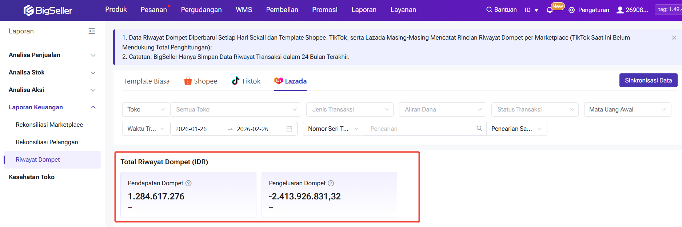Click the Pengeluaran Dompet help icon

(x=331, y=183)
